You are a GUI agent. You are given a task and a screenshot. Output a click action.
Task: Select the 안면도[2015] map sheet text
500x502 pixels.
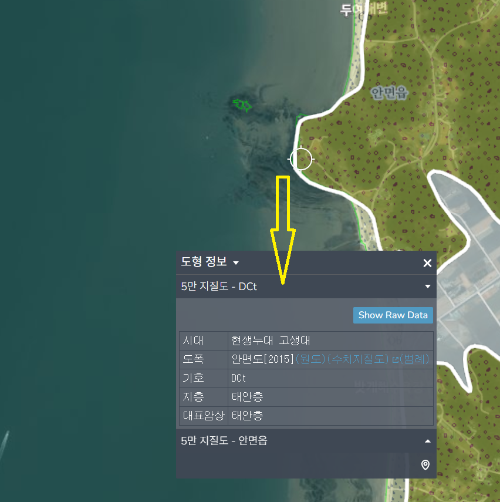262,359
